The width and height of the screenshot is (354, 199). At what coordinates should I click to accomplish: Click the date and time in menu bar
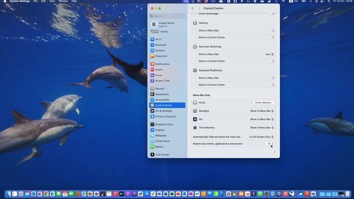342,1
